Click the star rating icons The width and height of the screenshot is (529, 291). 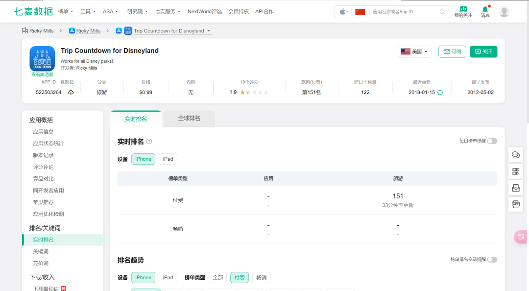pos(254,93)
